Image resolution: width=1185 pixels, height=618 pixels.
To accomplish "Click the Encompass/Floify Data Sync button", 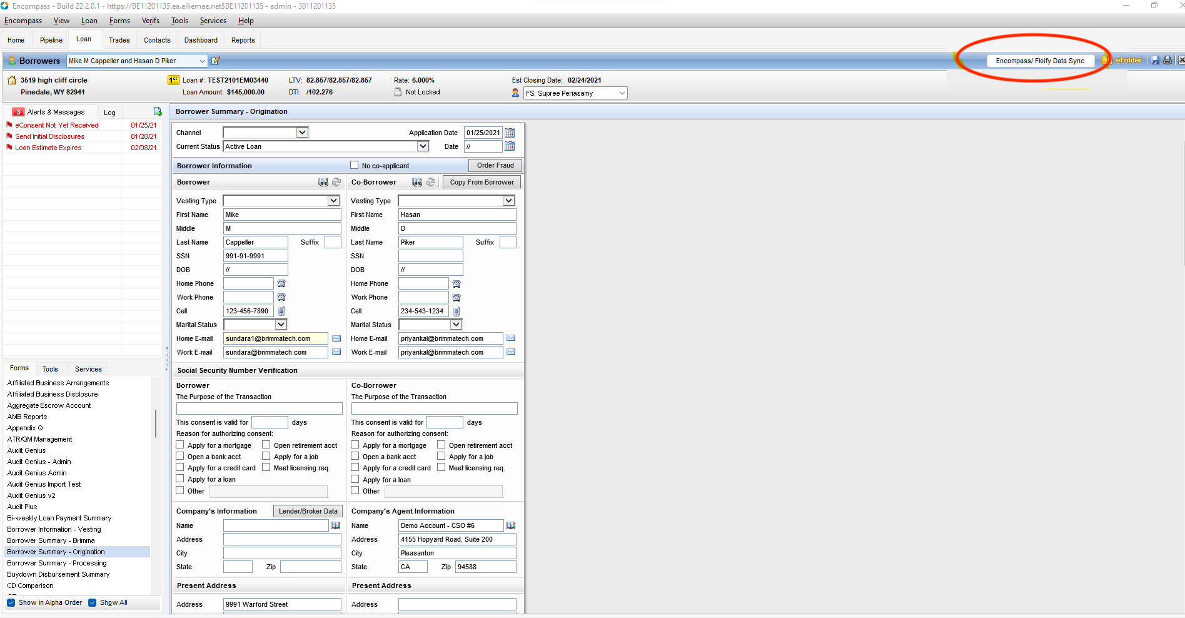I will click(1039, 61).
